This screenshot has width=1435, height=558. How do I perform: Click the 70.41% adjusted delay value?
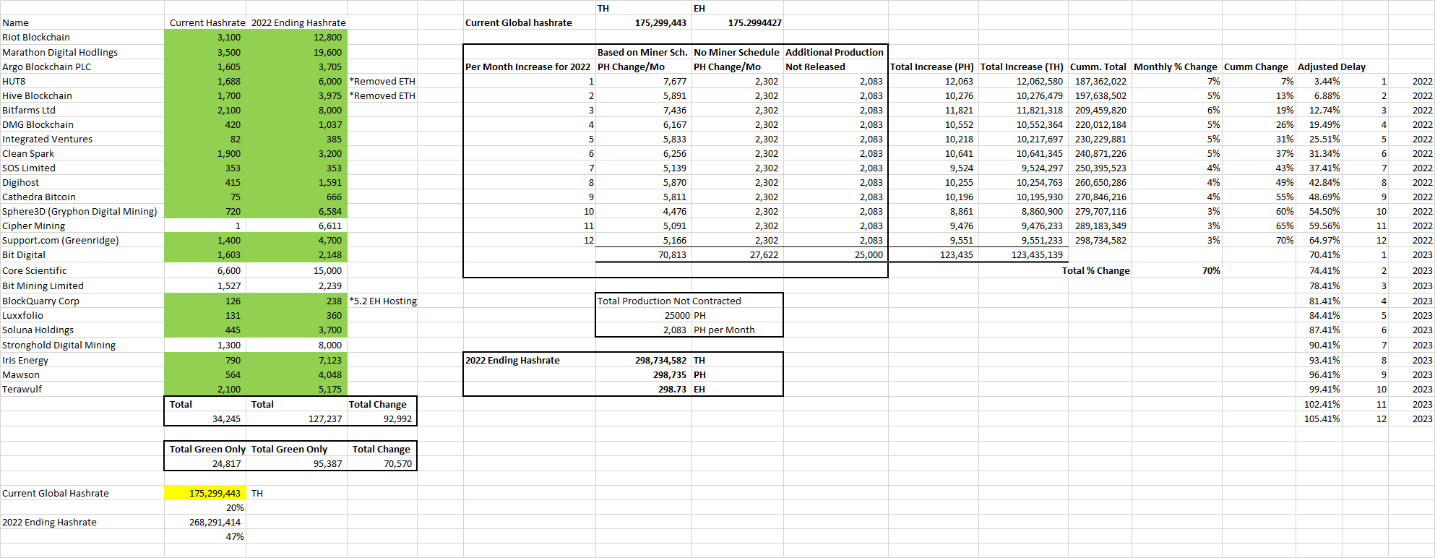(x=1324, y=254)
